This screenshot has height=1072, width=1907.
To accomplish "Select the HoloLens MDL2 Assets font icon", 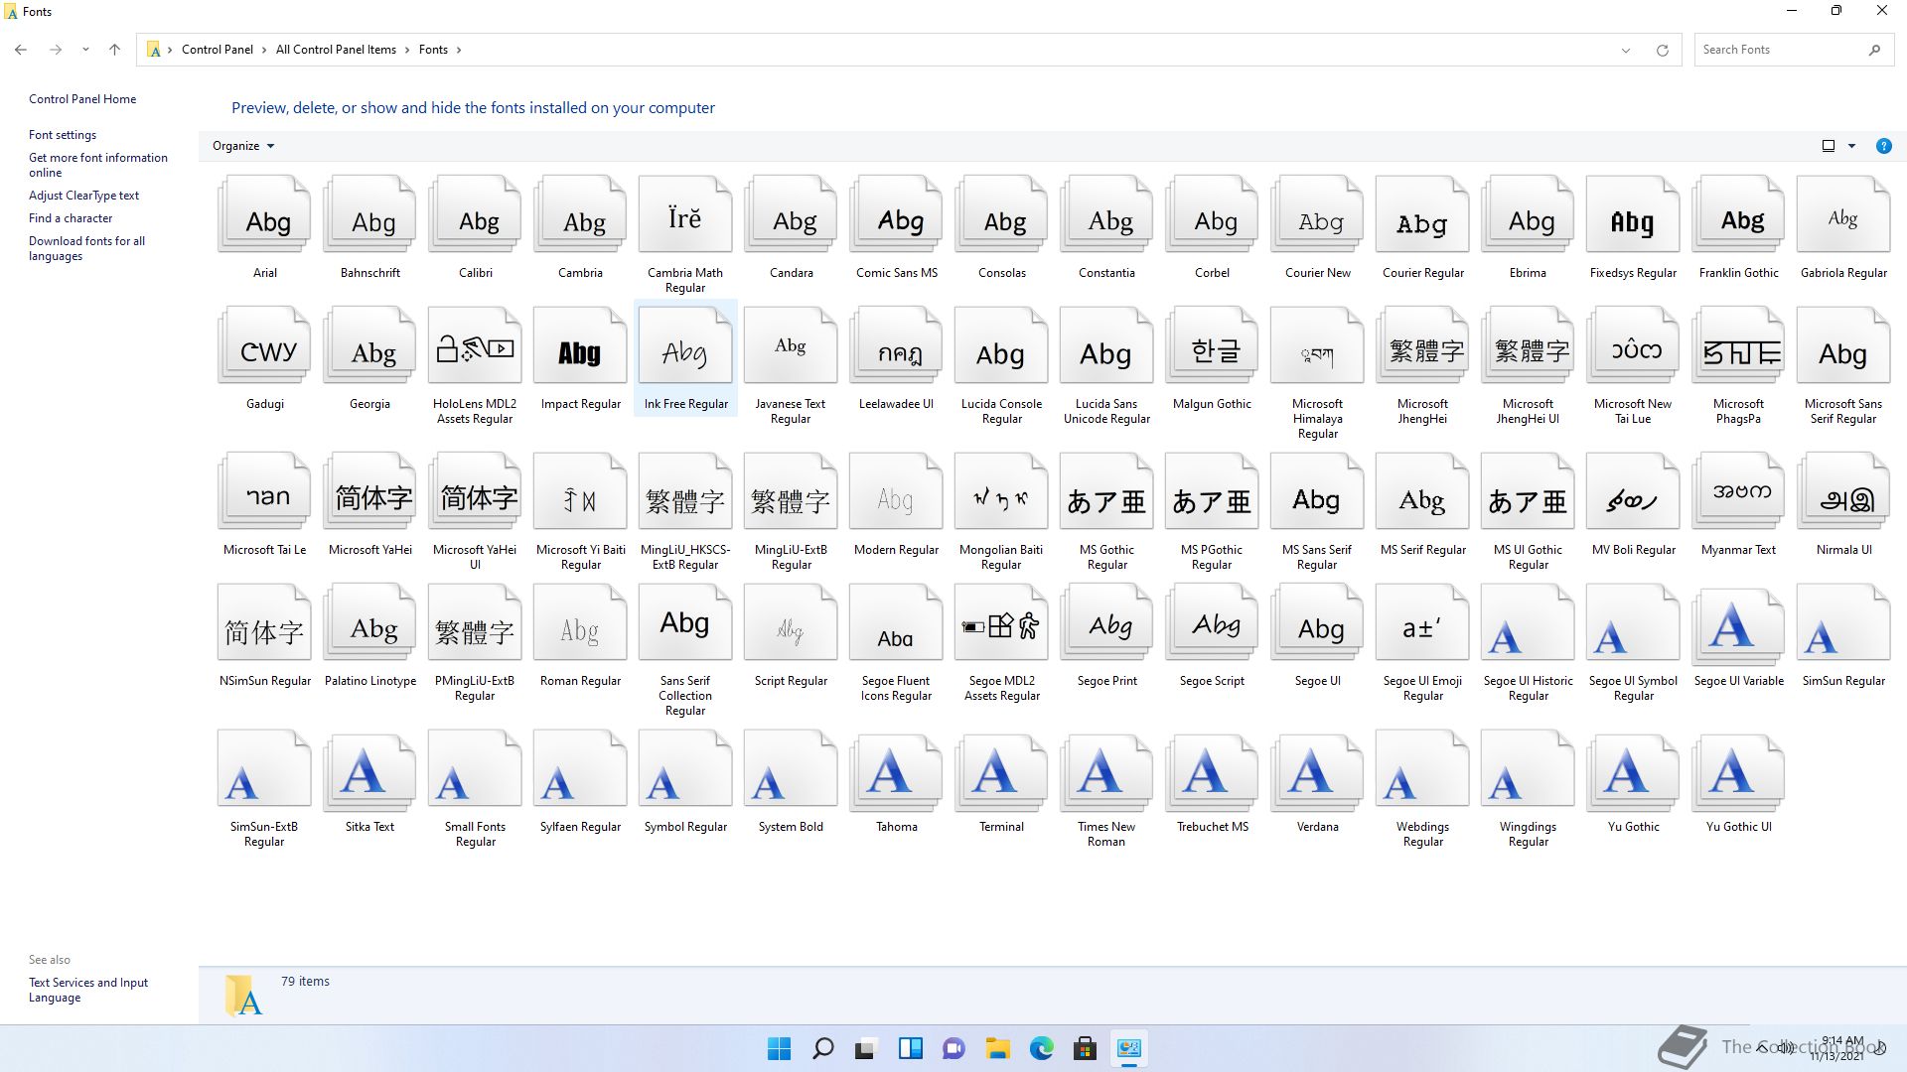I will [x=476, y=345].
